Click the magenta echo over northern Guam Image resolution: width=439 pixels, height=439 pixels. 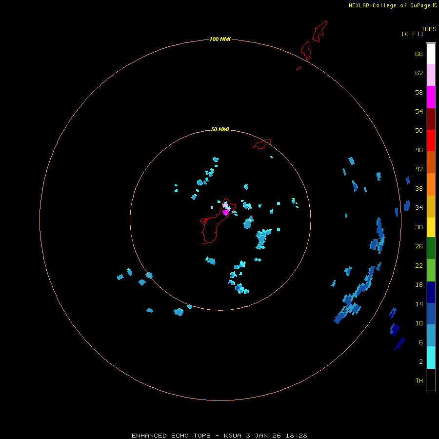(226, 212)
